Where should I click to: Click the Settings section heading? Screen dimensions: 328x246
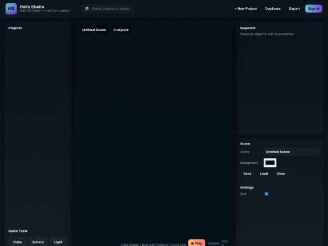pyautogui.click(x=247, y=188)
